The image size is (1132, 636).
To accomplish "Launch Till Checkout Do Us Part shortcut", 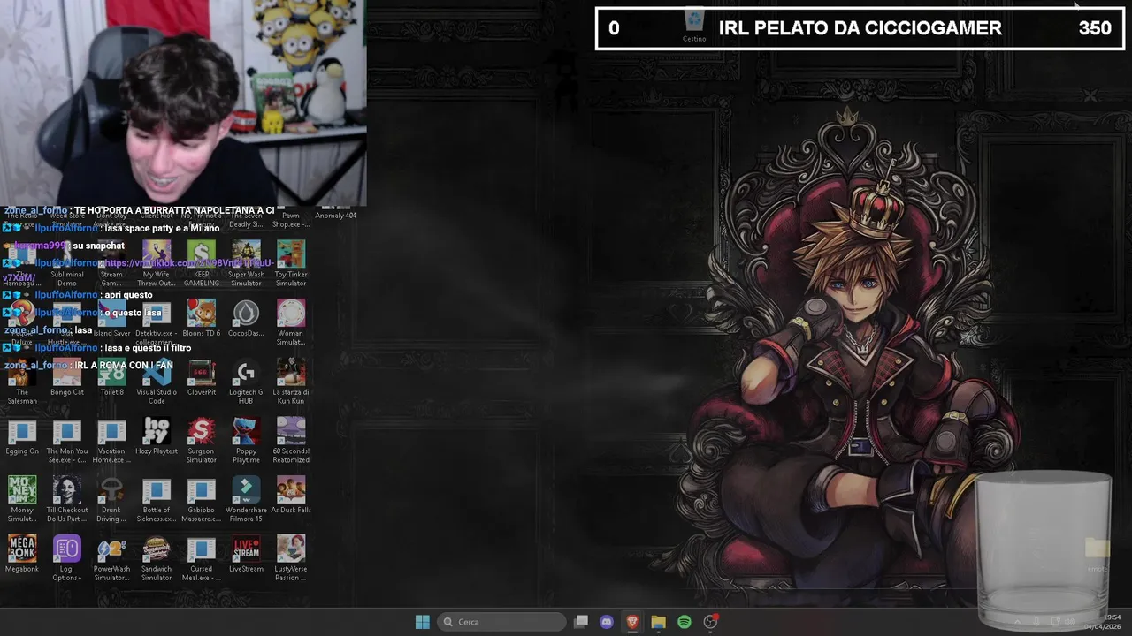I will click(66, 499).
